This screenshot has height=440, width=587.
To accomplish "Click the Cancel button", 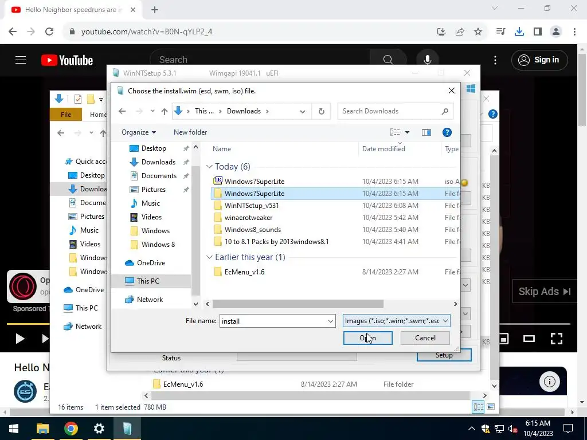I will tap(425, 338).
